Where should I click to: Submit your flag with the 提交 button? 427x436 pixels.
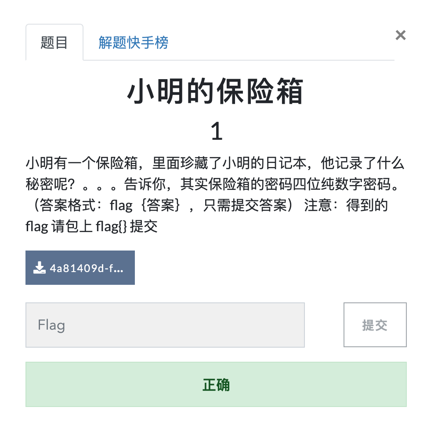pos(375,324)
